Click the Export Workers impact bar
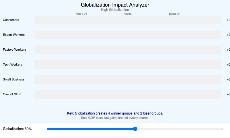This screenshot has width=230, height=138. coord(128,35)
